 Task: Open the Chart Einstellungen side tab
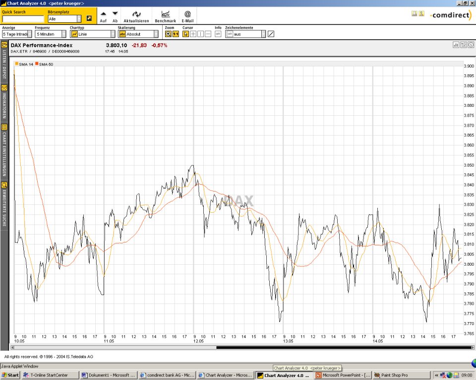[x=4, y=151]
